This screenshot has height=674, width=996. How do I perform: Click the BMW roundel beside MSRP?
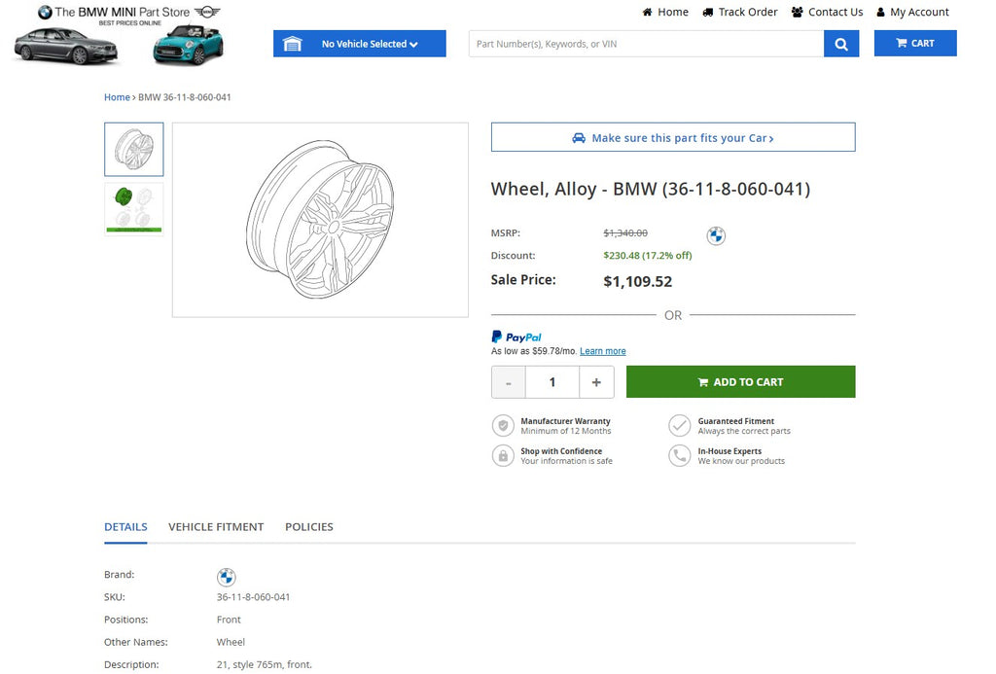coord(716,235)
